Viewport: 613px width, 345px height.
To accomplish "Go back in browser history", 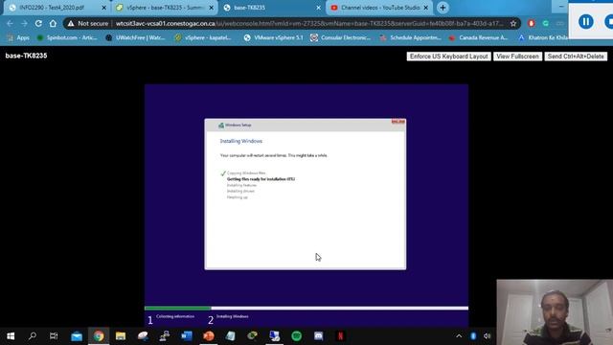I will click(x=10, y=23).
